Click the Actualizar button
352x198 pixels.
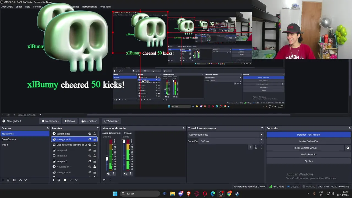click(111, 121)
